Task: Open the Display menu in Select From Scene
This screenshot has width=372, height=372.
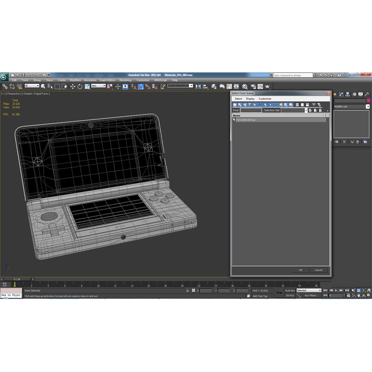Action: [x=250, y=99]
